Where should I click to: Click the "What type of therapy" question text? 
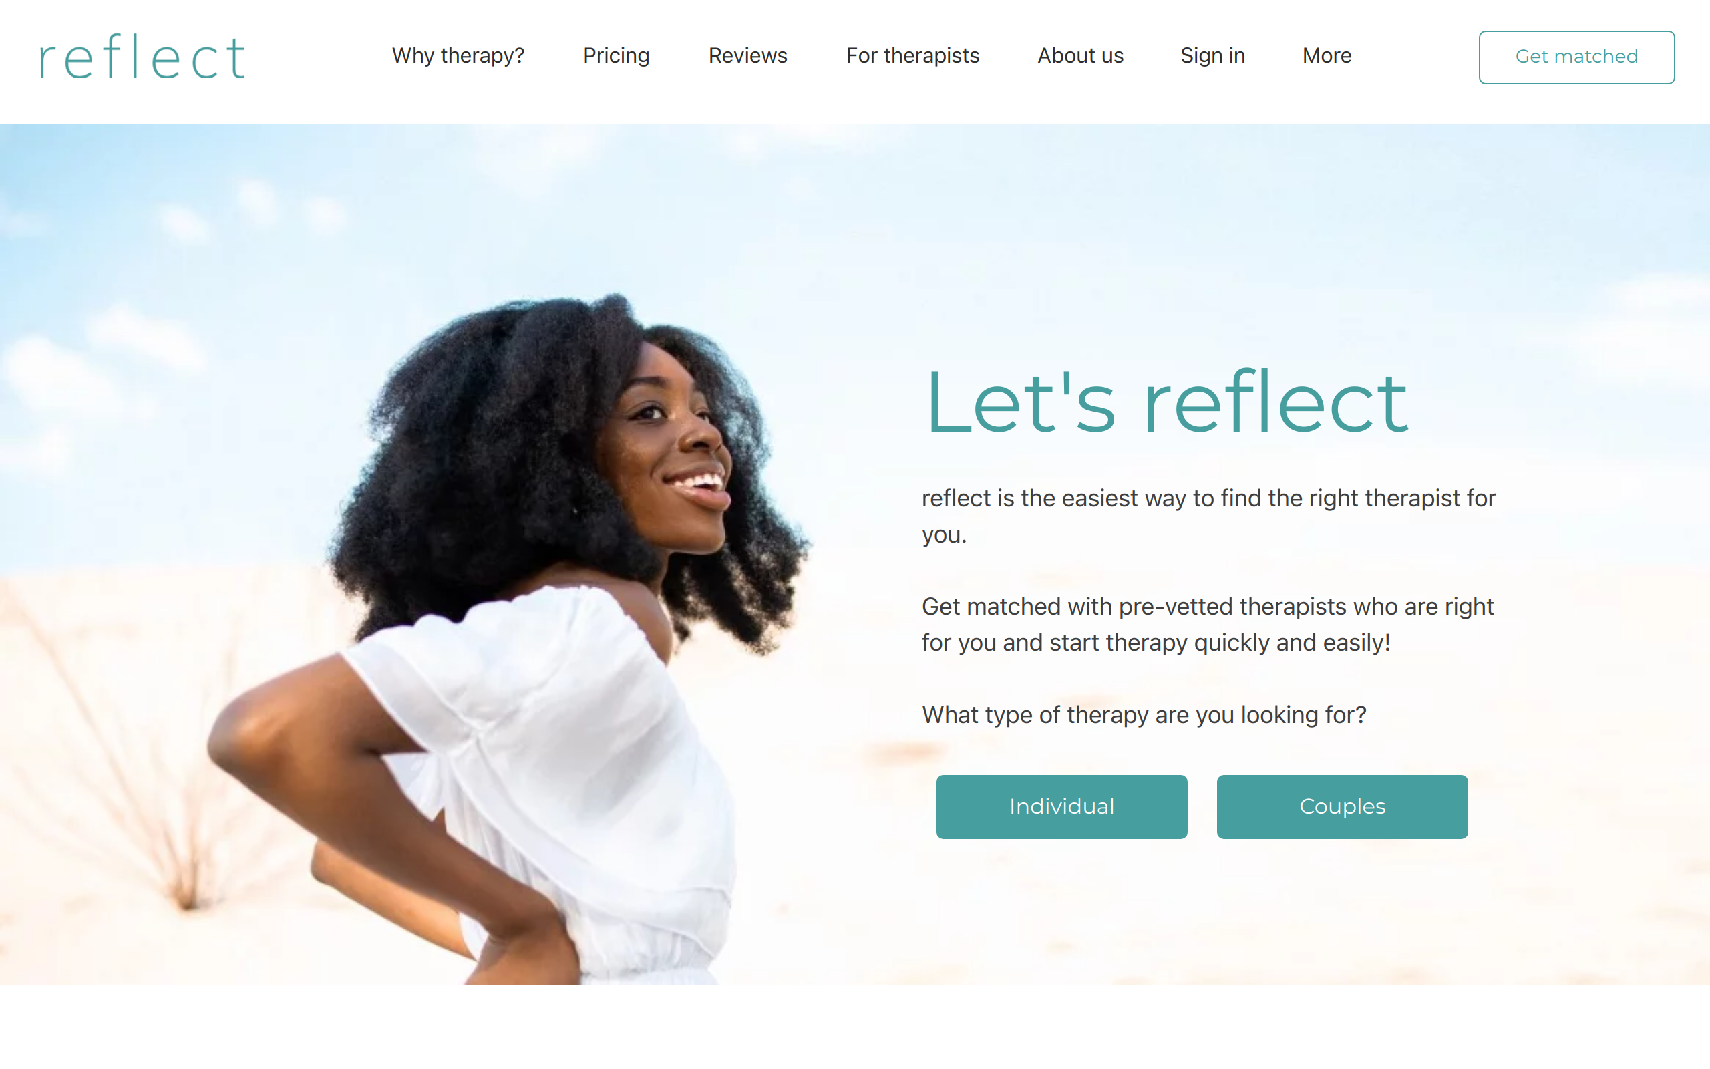pos(1144,714)
